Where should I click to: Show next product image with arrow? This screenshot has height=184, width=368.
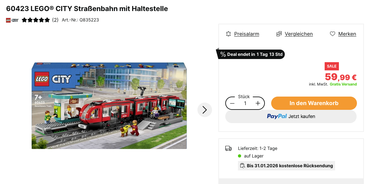(x=205, y=110)
